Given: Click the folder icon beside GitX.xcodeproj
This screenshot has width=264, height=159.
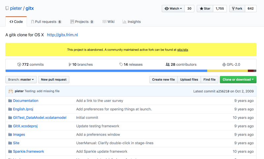Looking at the screenshot, I should pos(10,126).
